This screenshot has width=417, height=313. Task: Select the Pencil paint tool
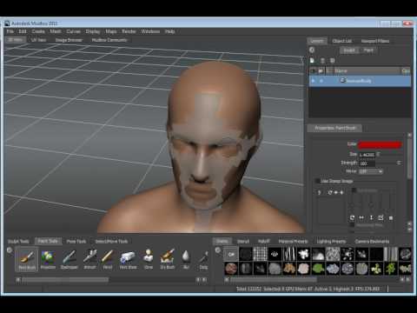108,259
